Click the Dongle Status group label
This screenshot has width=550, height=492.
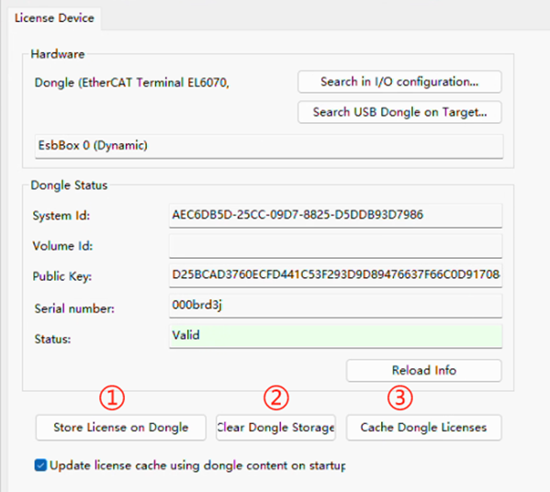pos(69,185)
